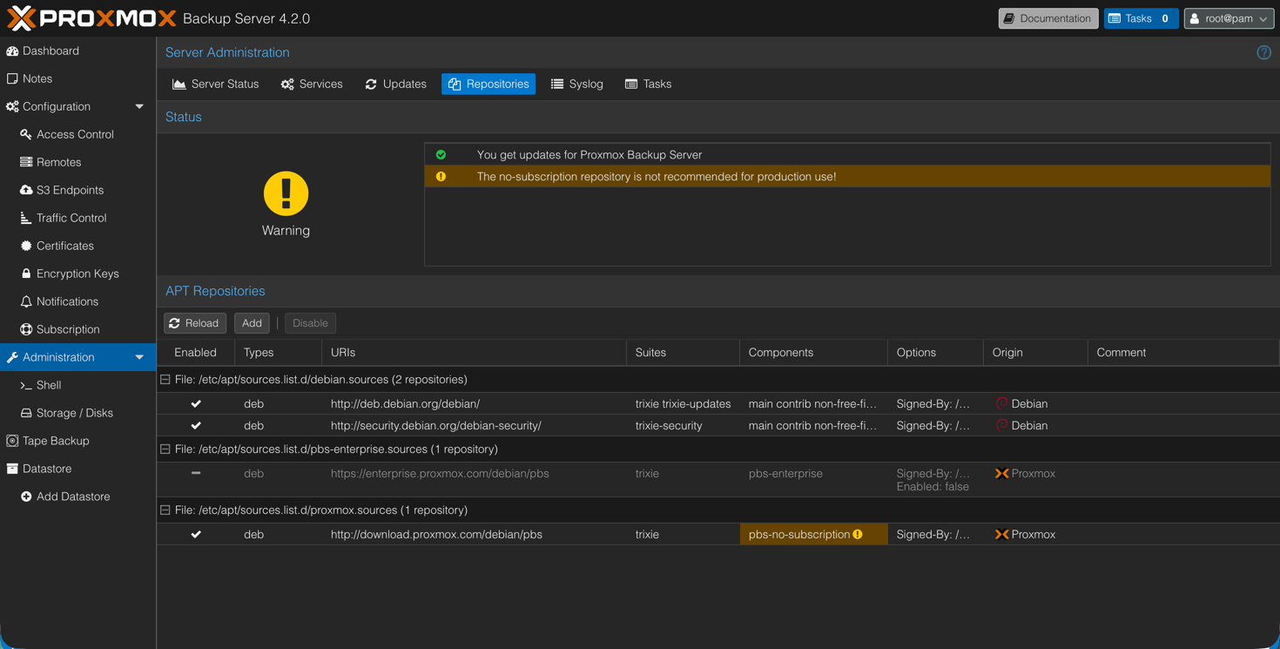The width and height of the screenshot is (1280, 649).
Task: Select the http://deb.debian.org/debian/ URI
Action: click(405, 404)
